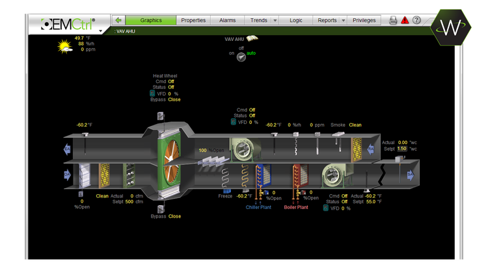Click the green back arrow button

118,20
